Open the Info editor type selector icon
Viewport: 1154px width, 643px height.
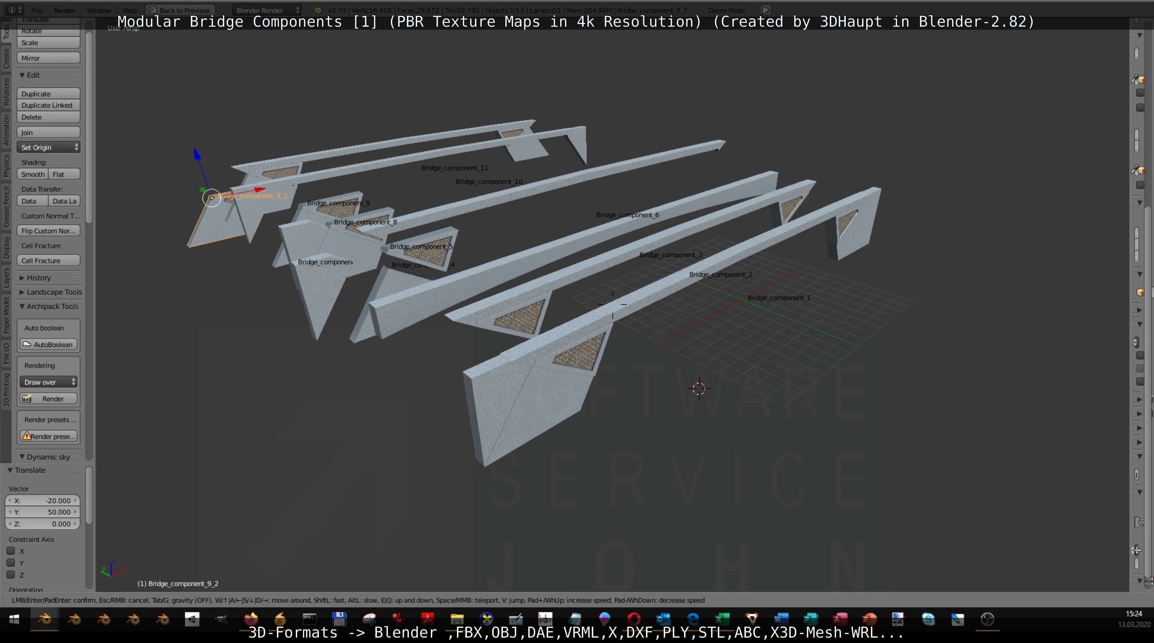coord(15,10)
